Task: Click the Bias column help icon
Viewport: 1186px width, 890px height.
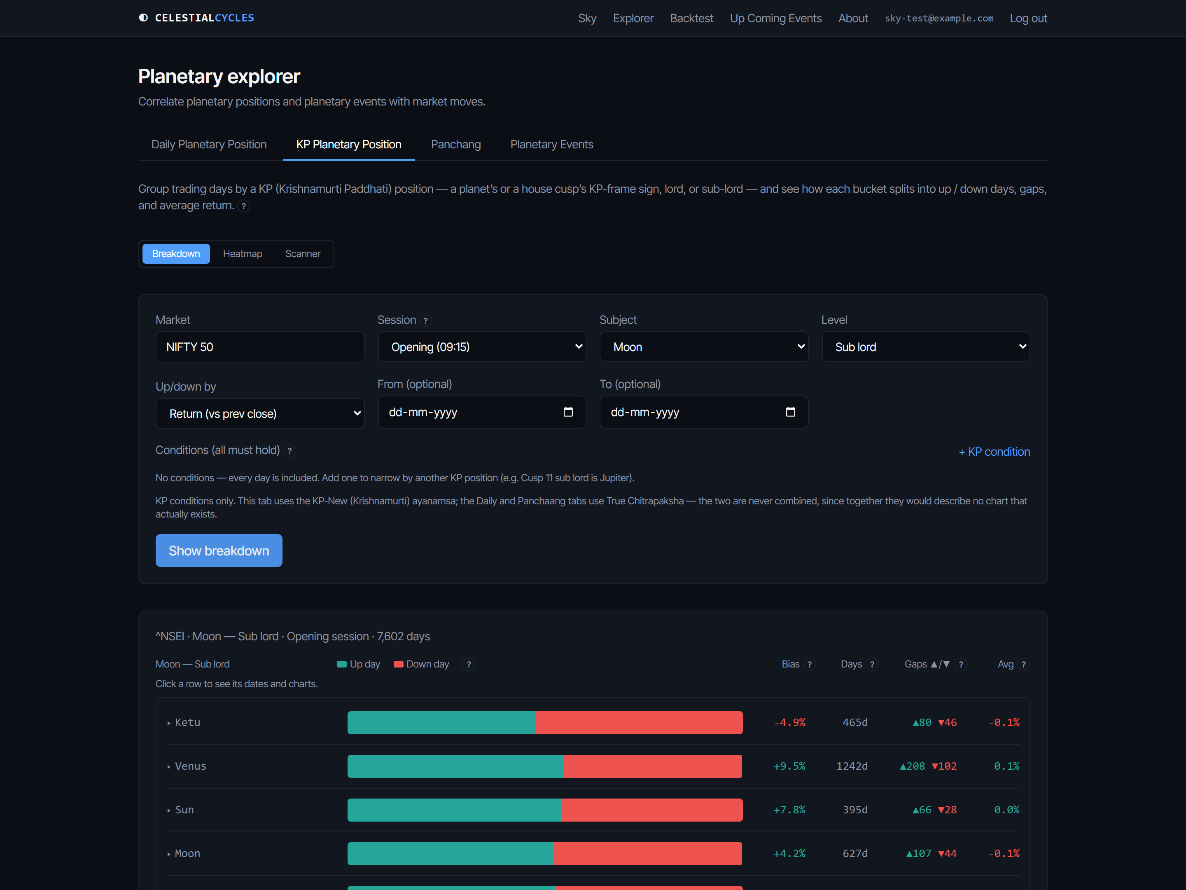Action: pos(810,664)
